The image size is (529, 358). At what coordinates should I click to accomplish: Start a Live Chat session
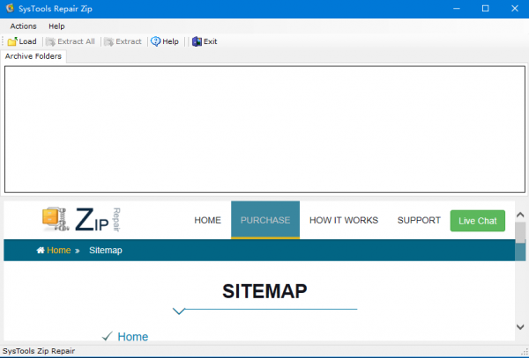[x=477, y=221]
